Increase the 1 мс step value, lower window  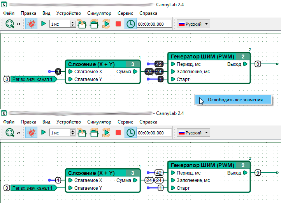(x=72, y=131)
